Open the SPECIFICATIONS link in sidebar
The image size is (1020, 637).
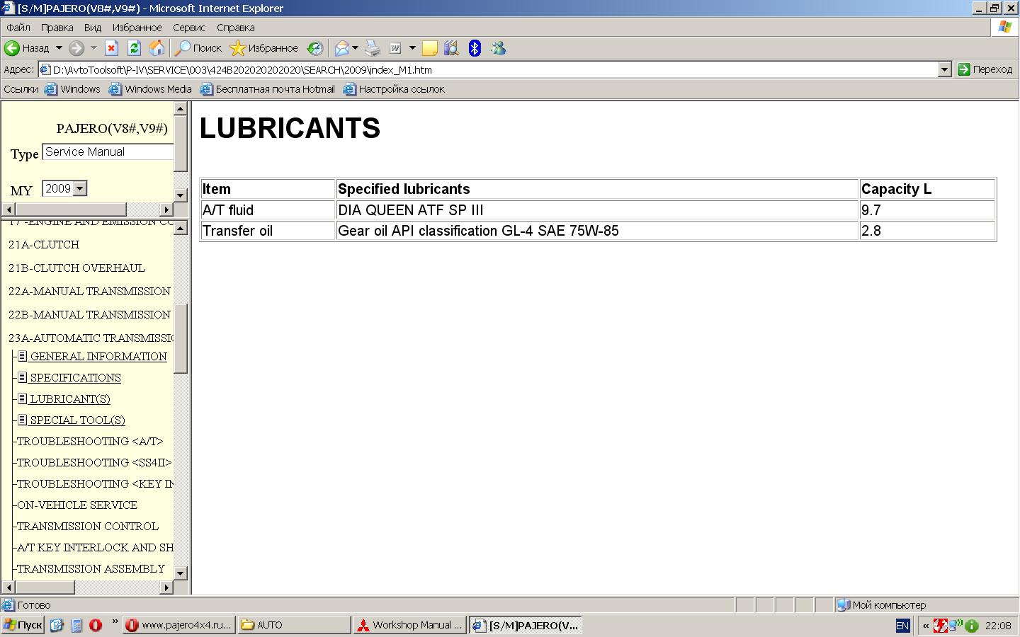pos(75,378)
